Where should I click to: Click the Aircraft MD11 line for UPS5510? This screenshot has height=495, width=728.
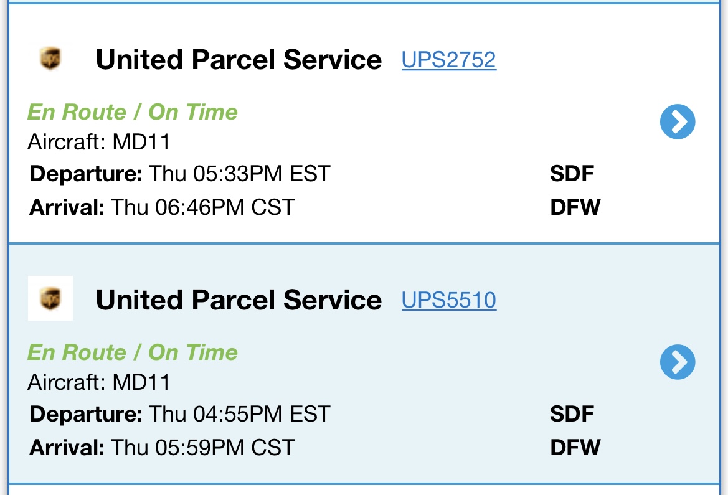99,382
